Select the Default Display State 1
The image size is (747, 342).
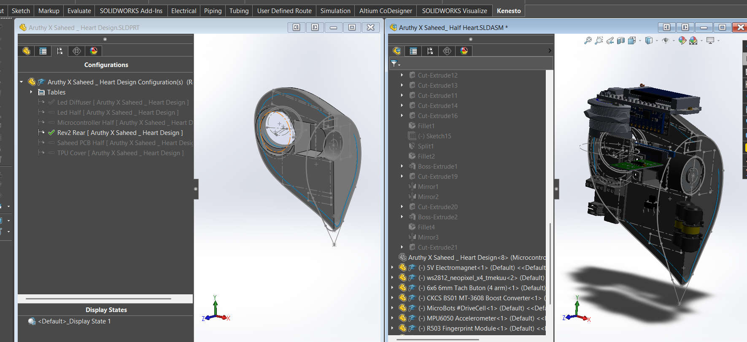pyautogui.click(x=74, y=321)
